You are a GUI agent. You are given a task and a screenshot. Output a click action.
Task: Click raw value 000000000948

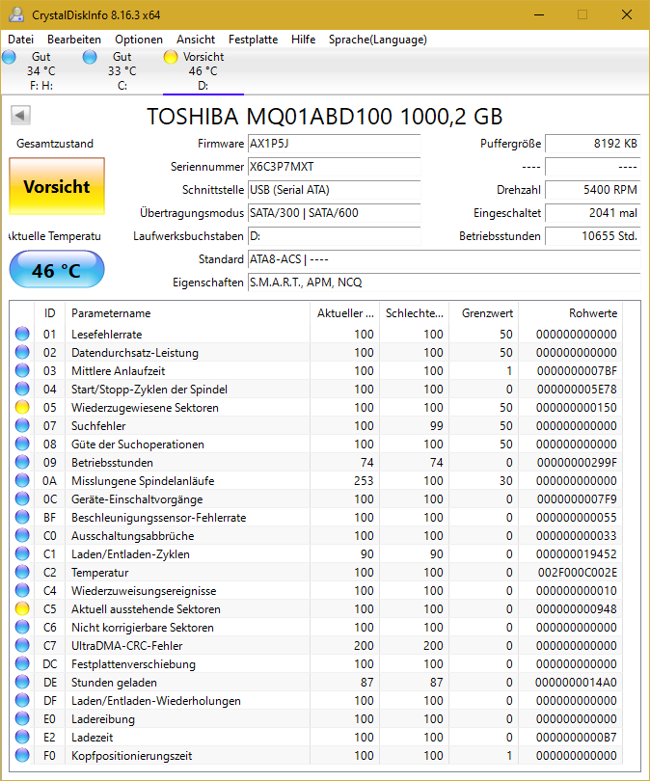coord(577,609)
